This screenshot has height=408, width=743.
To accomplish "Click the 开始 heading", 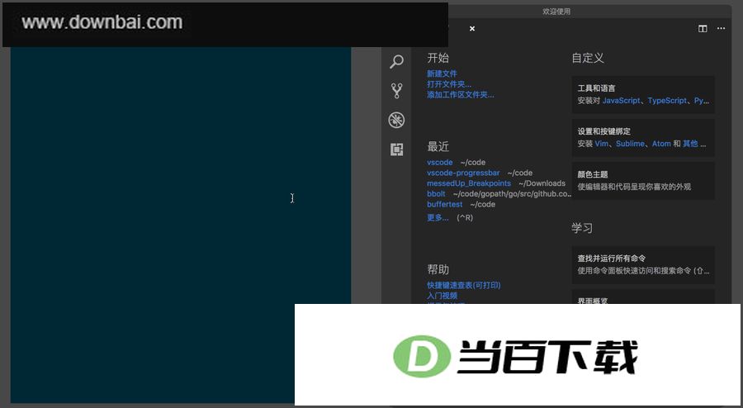I will tap(438, 58).
